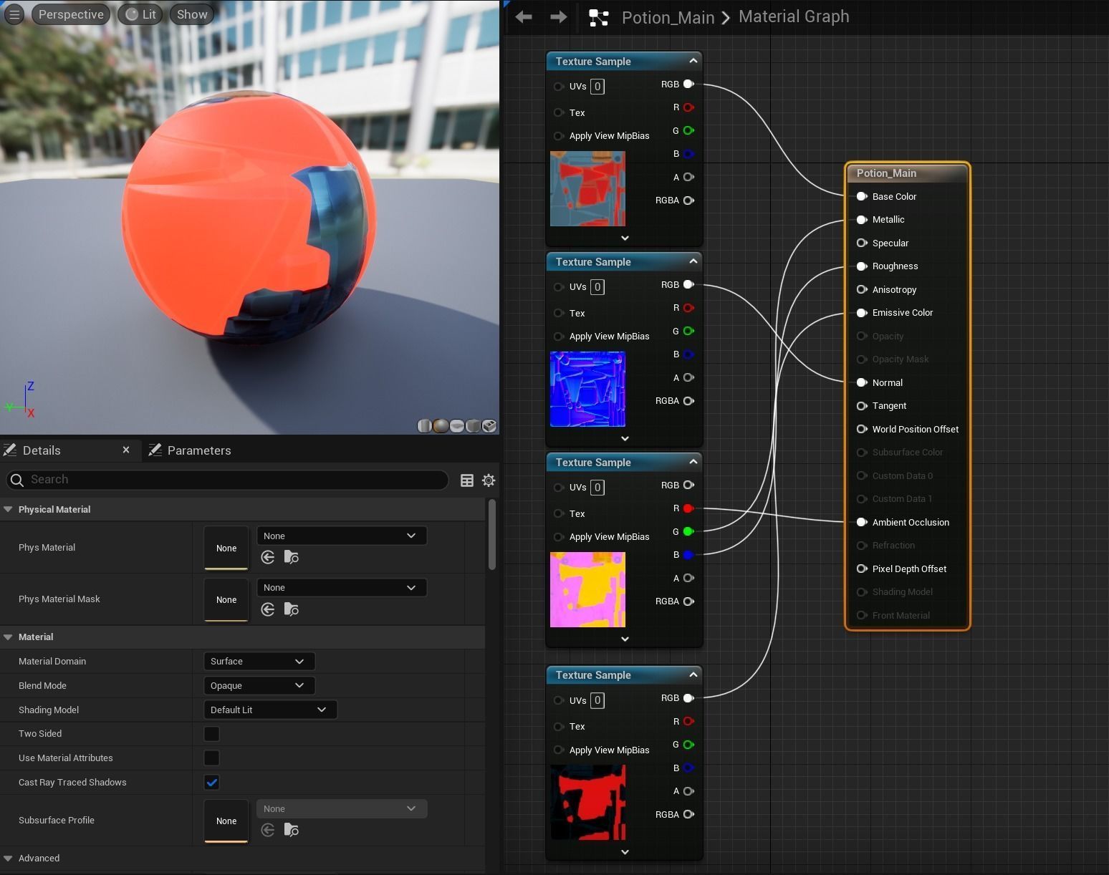Expand the Advanced section
Screen dimensions: 1109x875
click(x=9, y=858)
